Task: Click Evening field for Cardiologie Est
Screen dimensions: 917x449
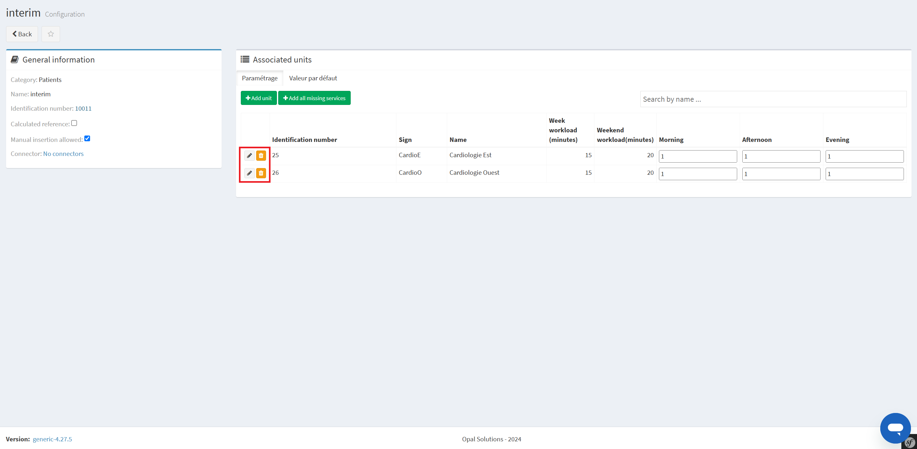Action: point(864,157)
